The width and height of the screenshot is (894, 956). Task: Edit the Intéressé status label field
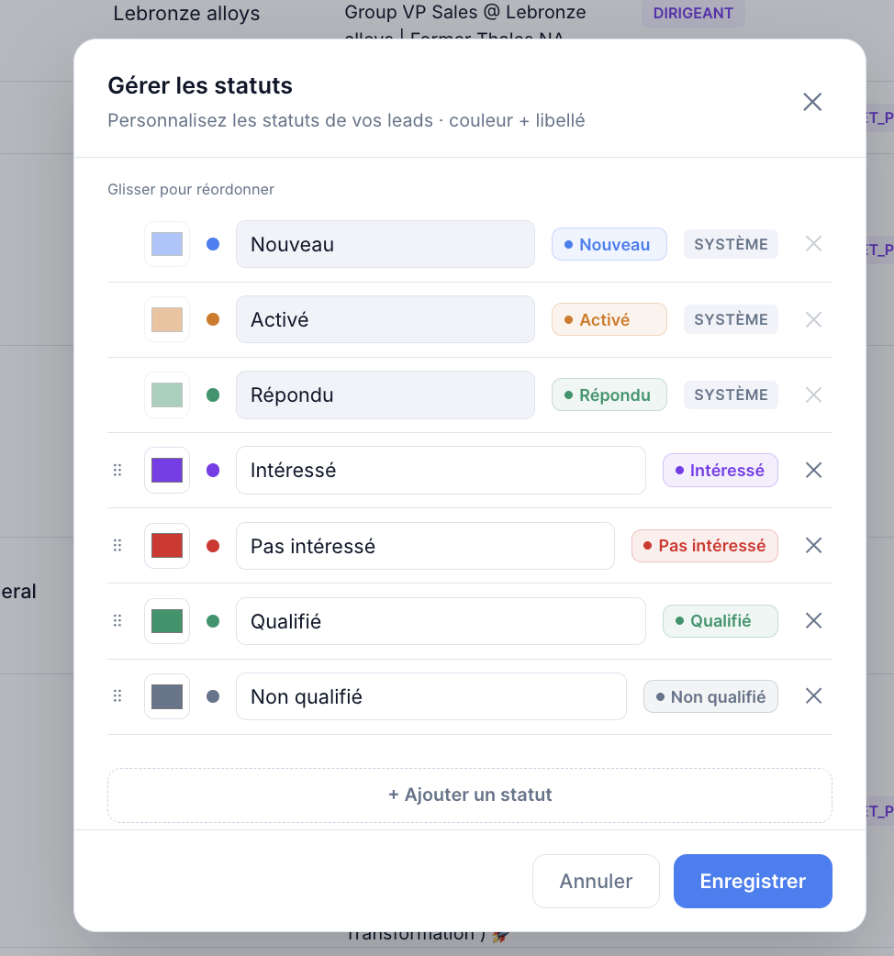[441, 470]
